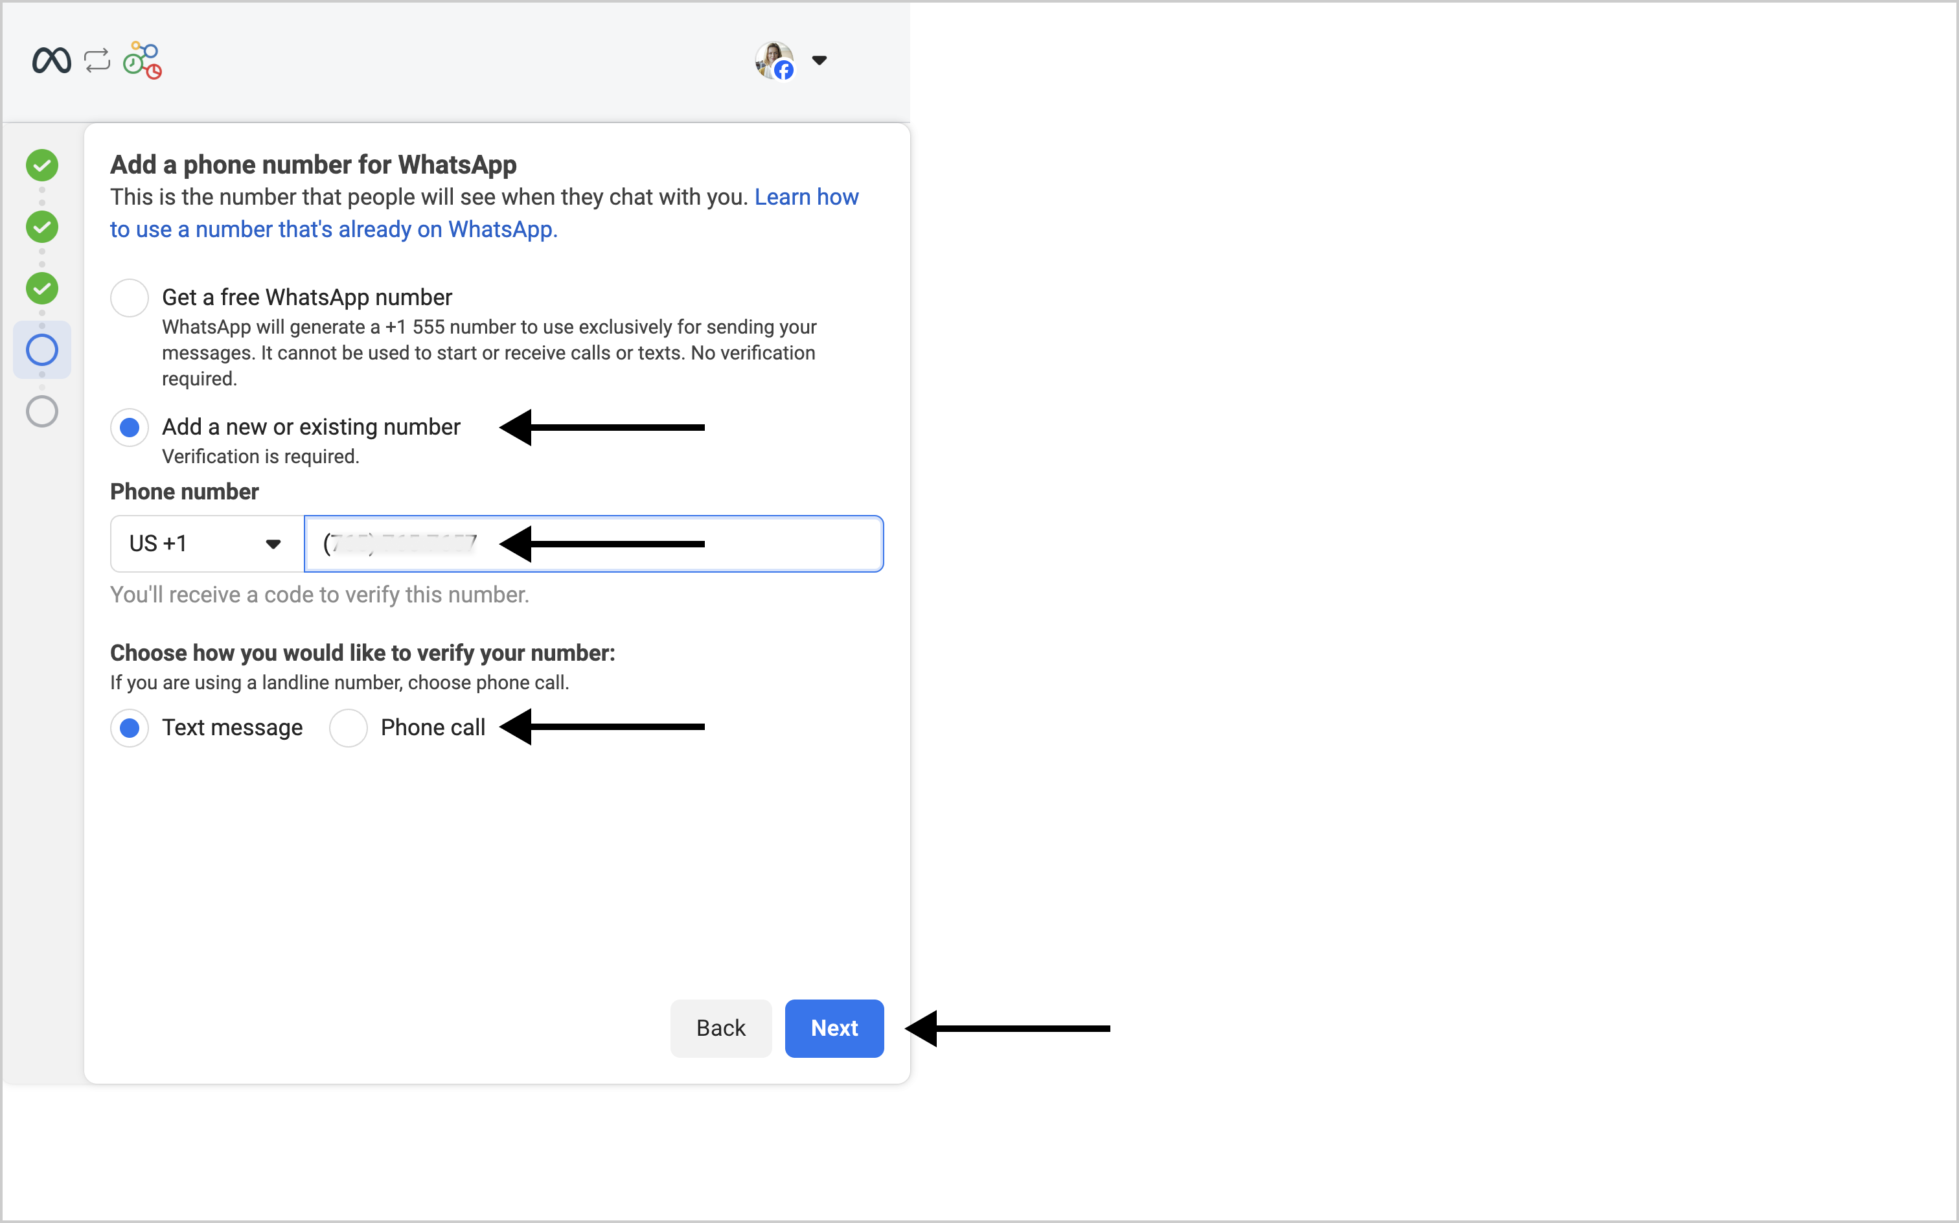Image resolution: width=1959 pixels, height=1223 pixels.
Task: Select Get a free WhatsApp number option
Action: click(130, 299)
